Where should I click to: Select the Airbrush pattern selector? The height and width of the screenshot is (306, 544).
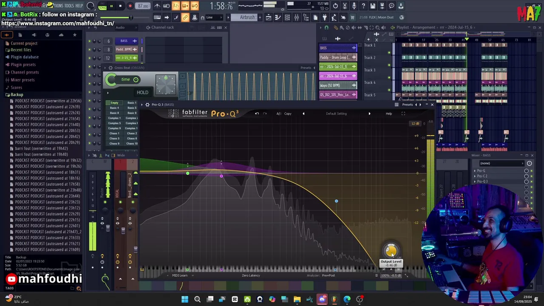click(x=247, y=17)
